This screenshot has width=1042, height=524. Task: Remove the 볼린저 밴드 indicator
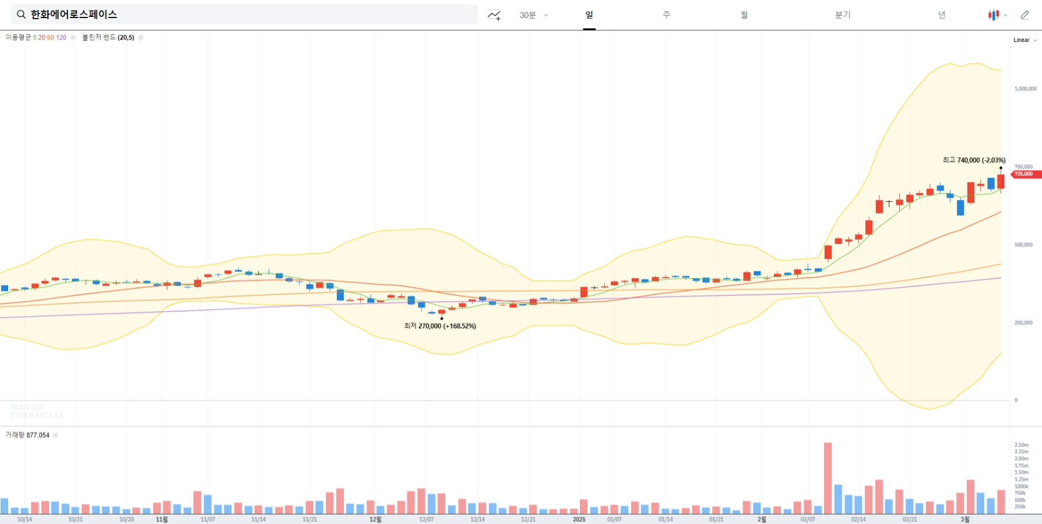point(140,37)
